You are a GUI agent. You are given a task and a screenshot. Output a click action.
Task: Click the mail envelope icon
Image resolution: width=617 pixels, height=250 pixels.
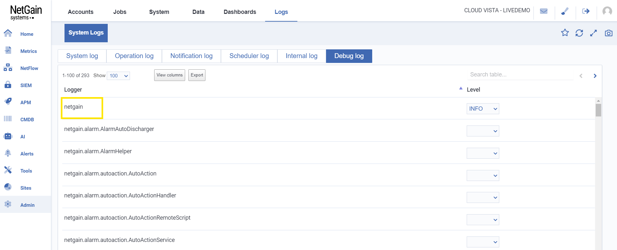(x=544, y=11)
